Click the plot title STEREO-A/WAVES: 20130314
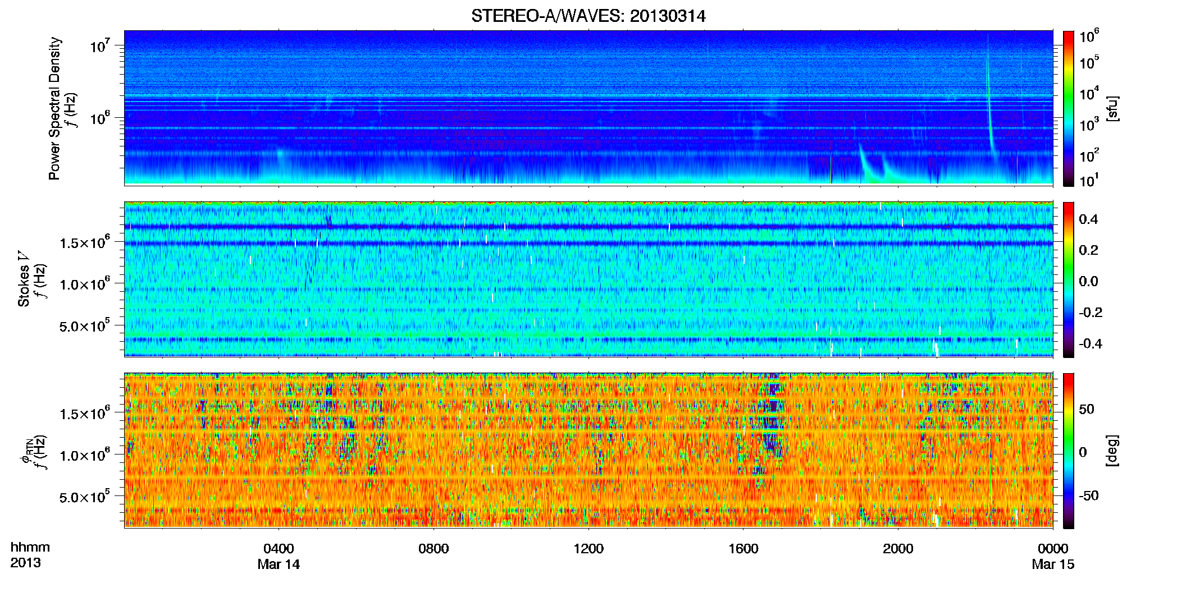This screenshot has width=1177, height=606. click(x=588, y=16)
